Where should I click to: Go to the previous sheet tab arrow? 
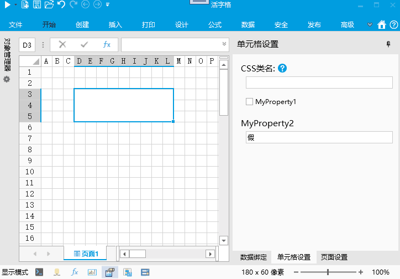[35, 254]
